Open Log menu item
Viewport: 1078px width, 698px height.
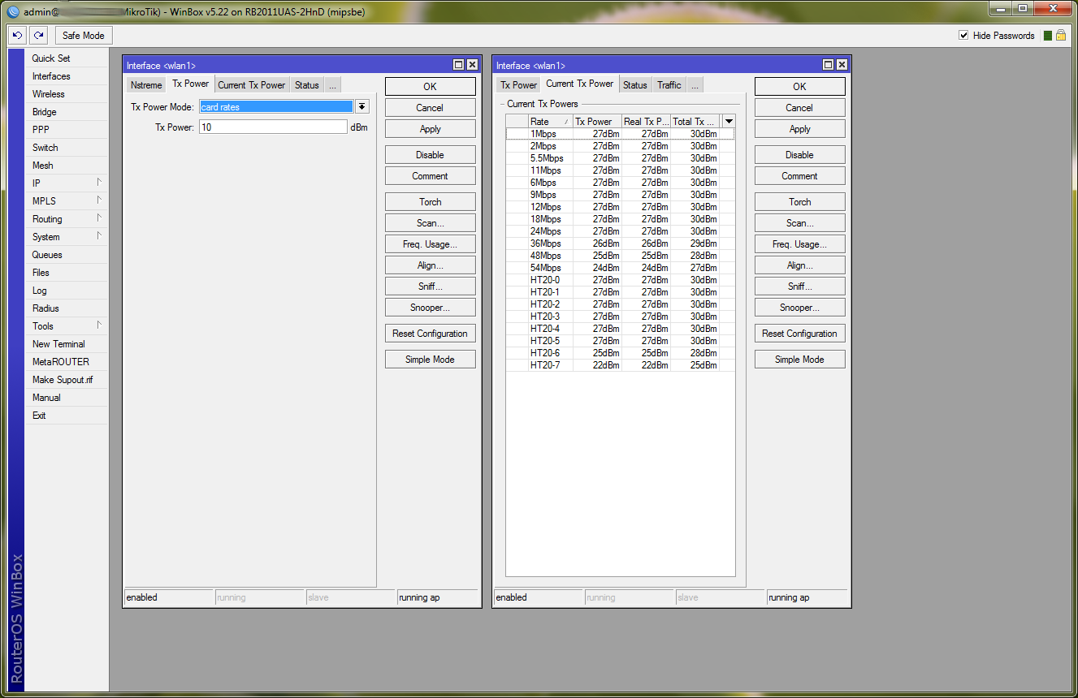(67, 291)
